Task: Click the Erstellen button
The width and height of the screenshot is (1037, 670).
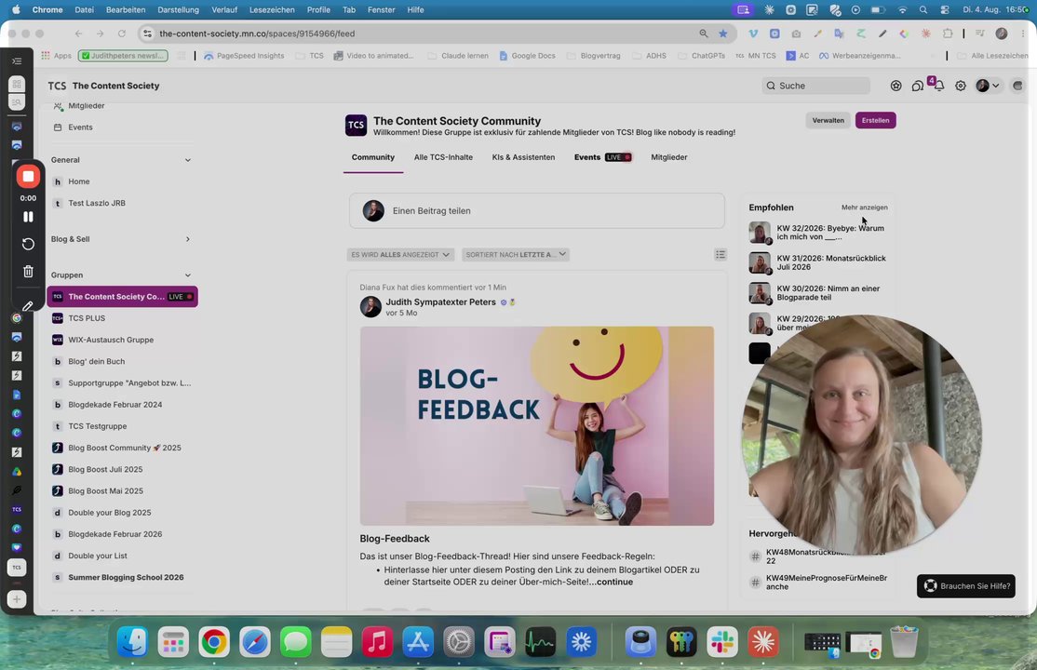Action: point(875,120)
